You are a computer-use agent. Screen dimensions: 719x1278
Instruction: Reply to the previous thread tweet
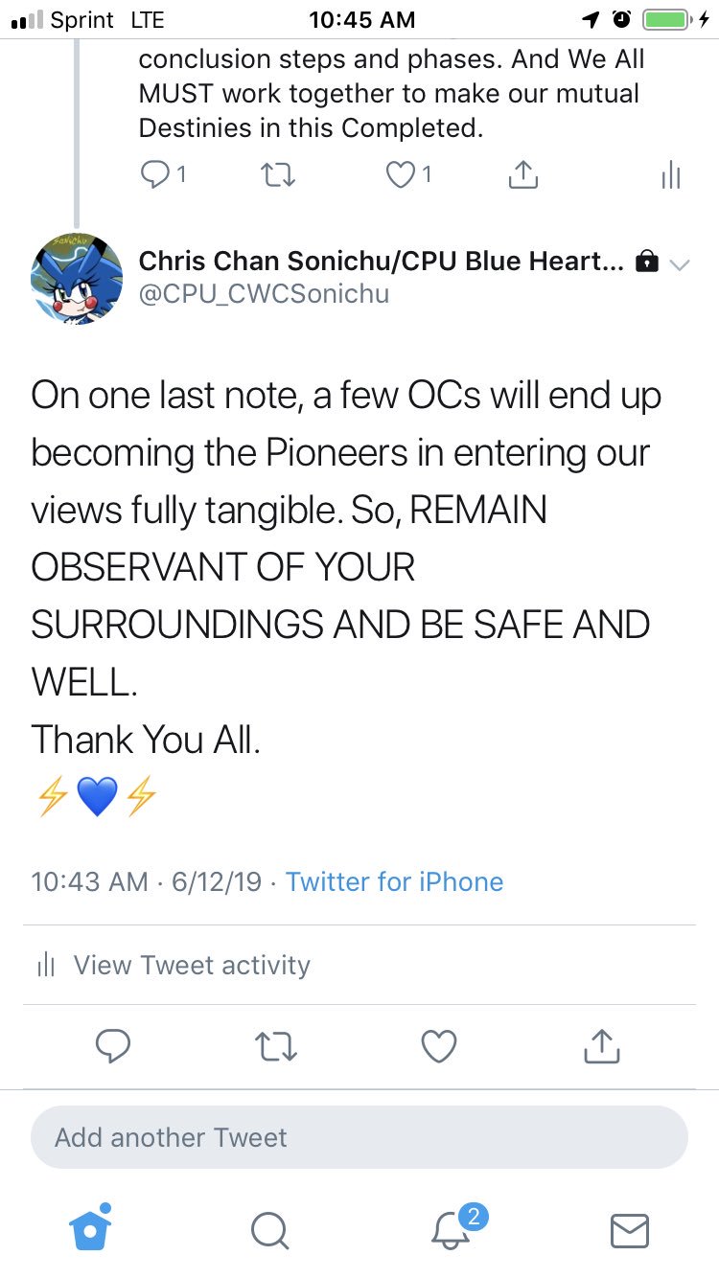pos(154,174)
